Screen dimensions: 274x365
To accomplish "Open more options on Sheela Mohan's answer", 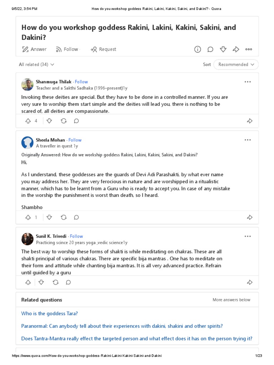I will tap(248, 140).
